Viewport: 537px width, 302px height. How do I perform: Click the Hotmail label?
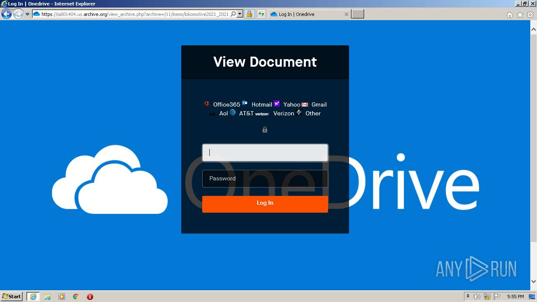262,104
